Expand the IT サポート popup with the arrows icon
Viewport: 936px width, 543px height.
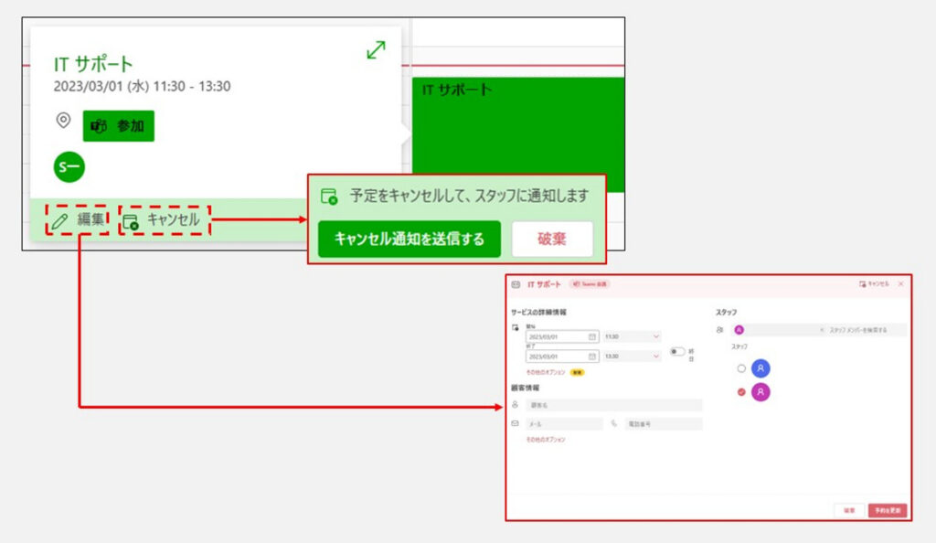[x=376, y=50]
